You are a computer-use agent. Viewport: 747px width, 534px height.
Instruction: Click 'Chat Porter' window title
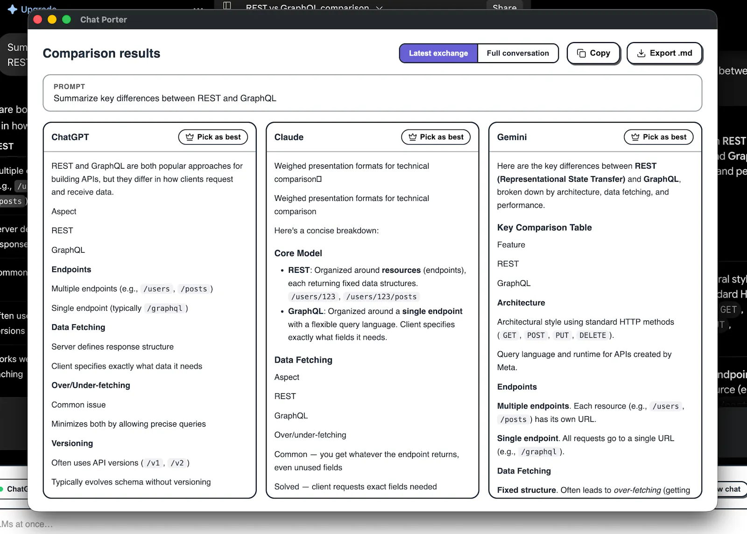[x=104, y=20]
